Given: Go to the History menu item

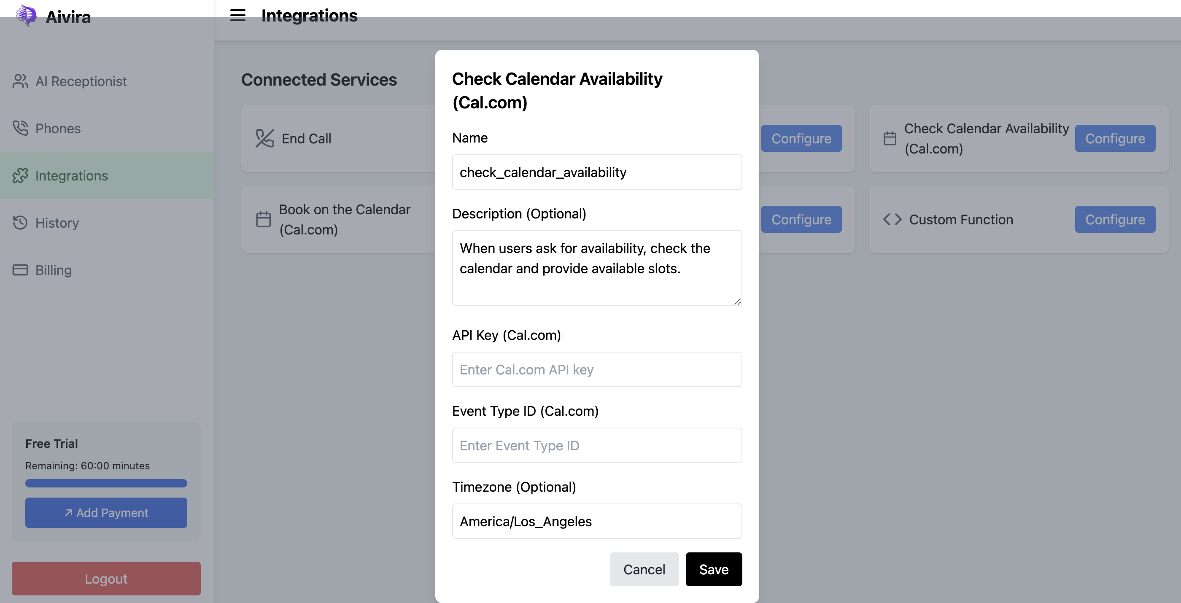Looking at the screenshot, I should pos(57,223).
